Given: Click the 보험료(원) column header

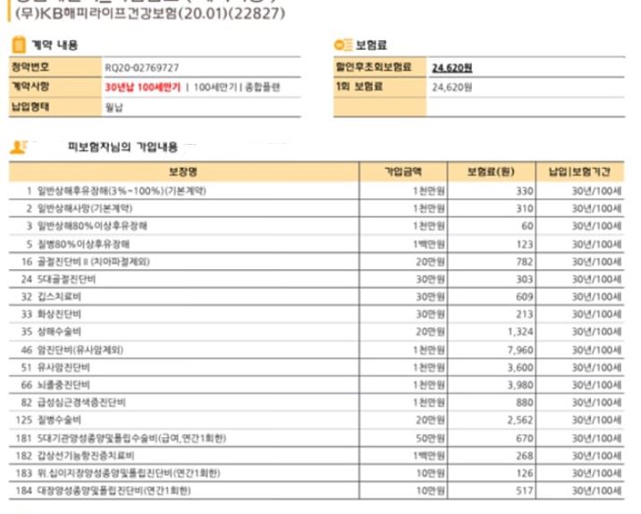Looking at the screenshot, I should point(491,172).
